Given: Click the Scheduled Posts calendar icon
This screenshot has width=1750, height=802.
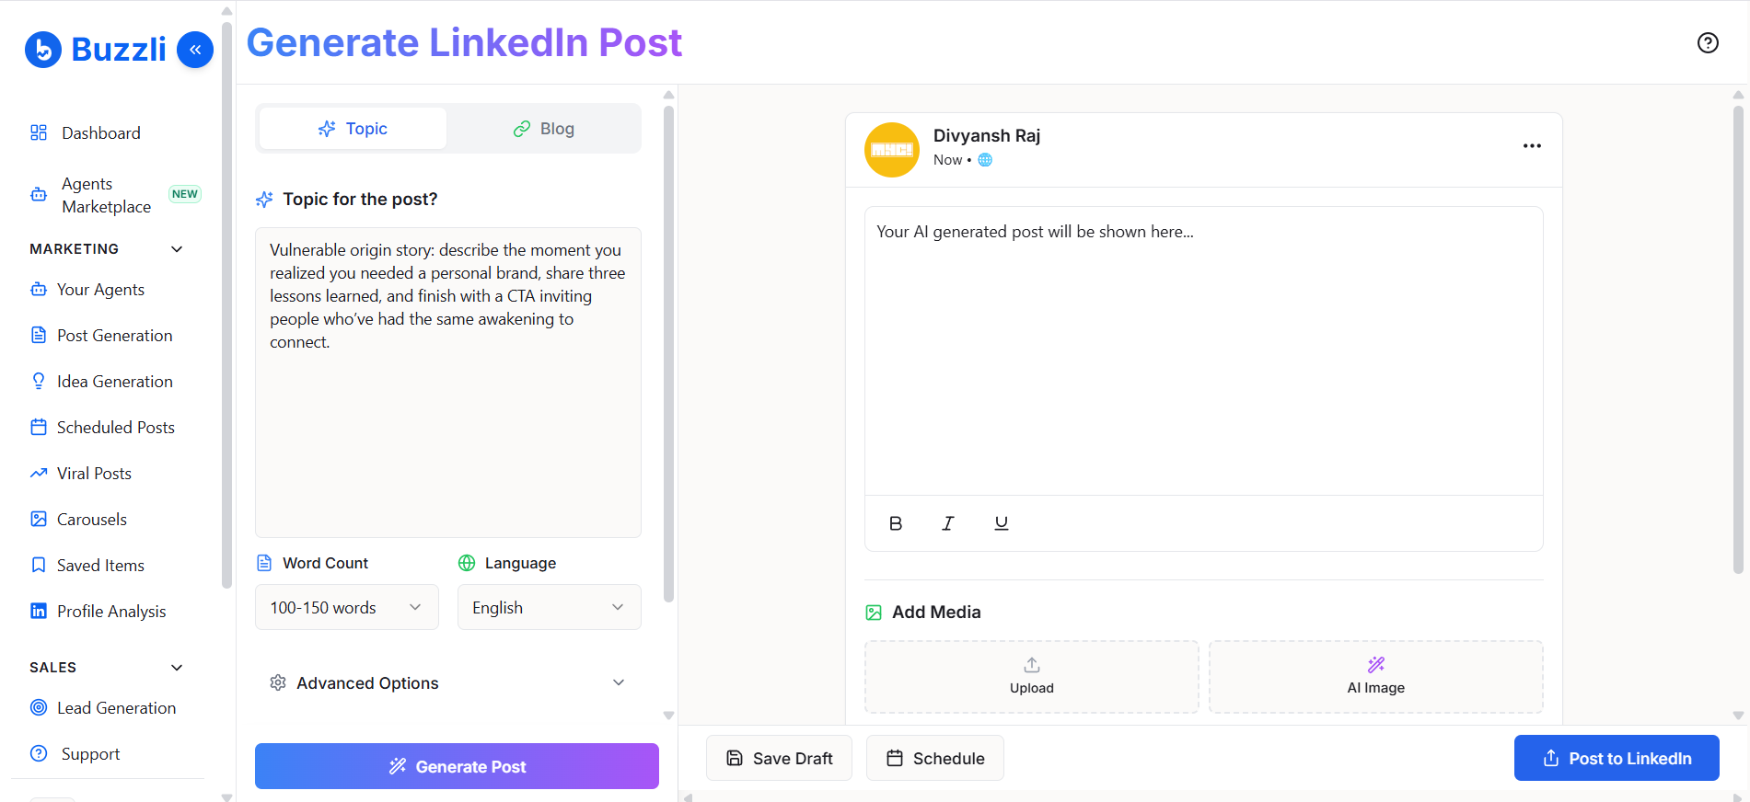Looking at the screenshot, I should (x=39, y=427).
